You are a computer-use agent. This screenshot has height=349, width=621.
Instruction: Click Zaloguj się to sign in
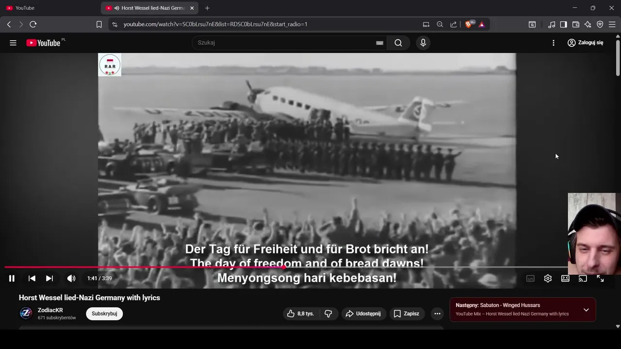tap(585, 43)
